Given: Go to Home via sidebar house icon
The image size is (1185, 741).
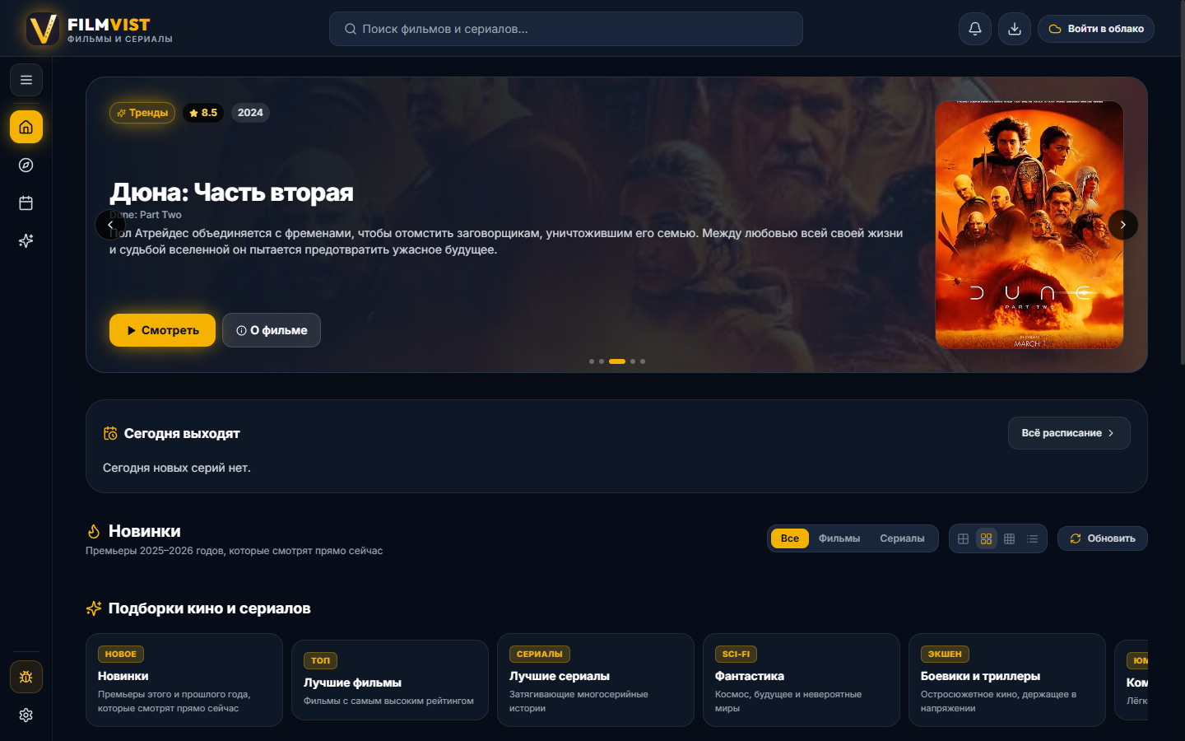Looking at the screenshot, I should [x=26, y=127].
